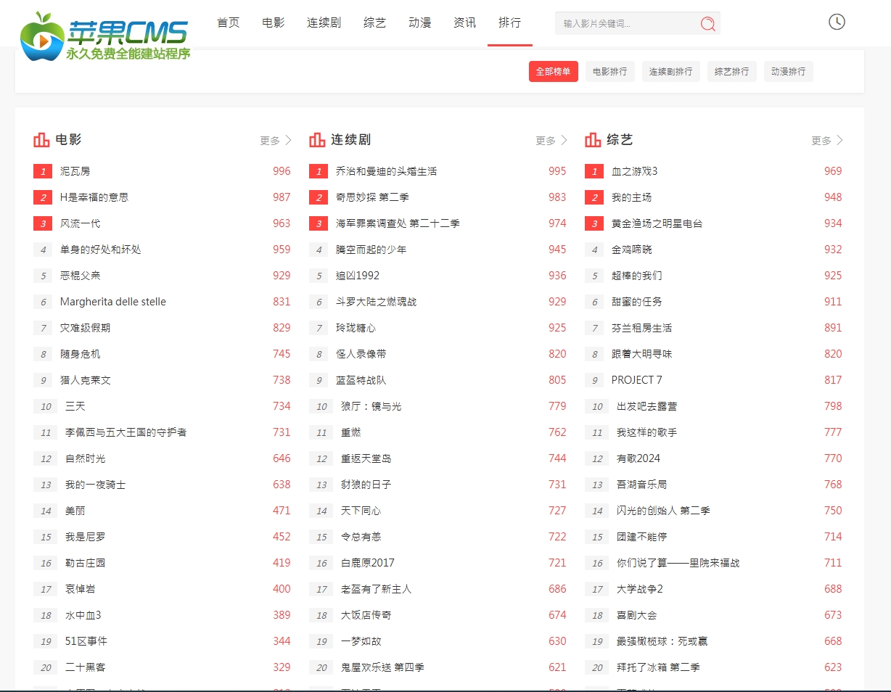Click the 电影 ranking chart icon
The image size is (891, 692).
(41, 140)
